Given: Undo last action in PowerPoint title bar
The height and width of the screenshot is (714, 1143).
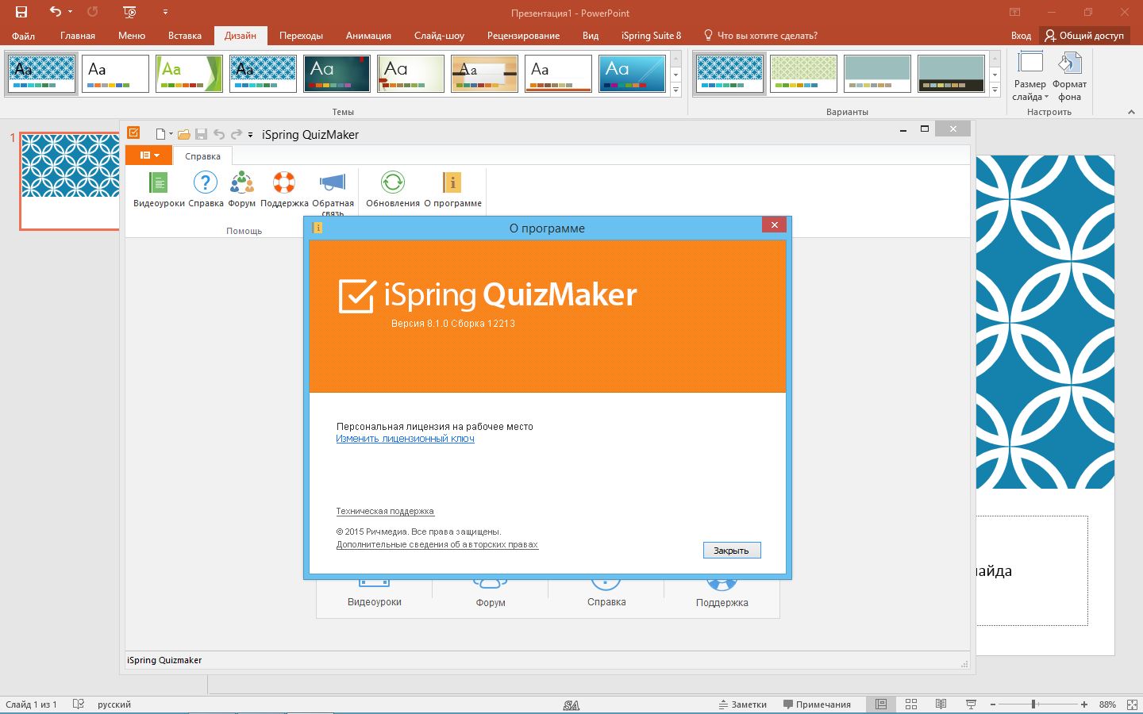Looking at the screenshot, I should pyautogui.click(x=55, y=12).
